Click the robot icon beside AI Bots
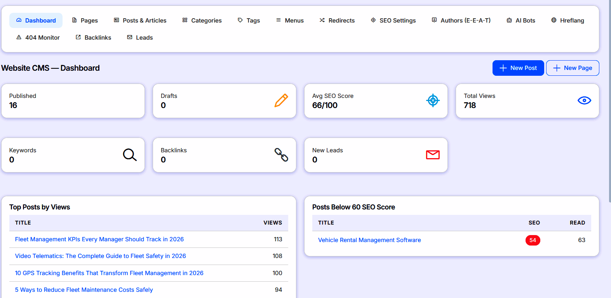Image resolution: width=611 pixels, height=298 pixels. click(509, 20)
